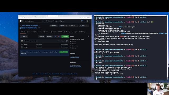Open the Releases heading link
169x95 pixels.
[x=73, y=53]
